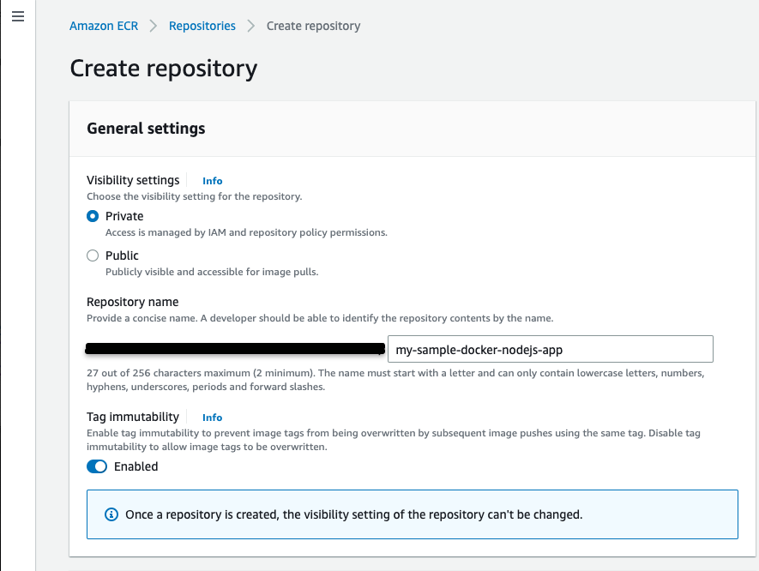Click the blue visibility warning alert box
This screenshot has height=571, width=759.
(x=413, y=514)
